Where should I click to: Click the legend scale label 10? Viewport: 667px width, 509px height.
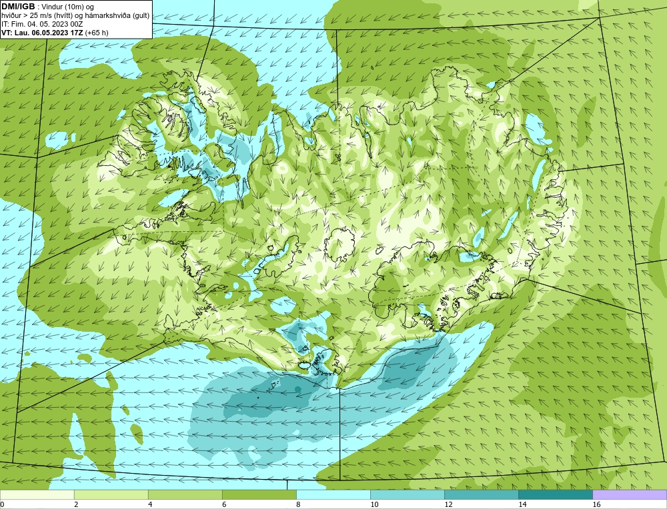click(374, 504)
